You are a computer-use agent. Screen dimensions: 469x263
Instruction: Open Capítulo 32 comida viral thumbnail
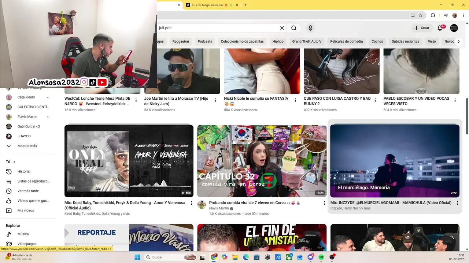tap(262, 161)
